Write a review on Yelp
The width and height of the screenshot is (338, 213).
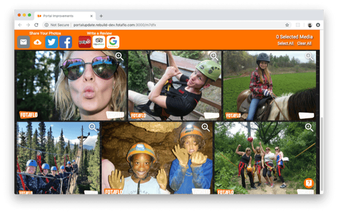(84, 42)
